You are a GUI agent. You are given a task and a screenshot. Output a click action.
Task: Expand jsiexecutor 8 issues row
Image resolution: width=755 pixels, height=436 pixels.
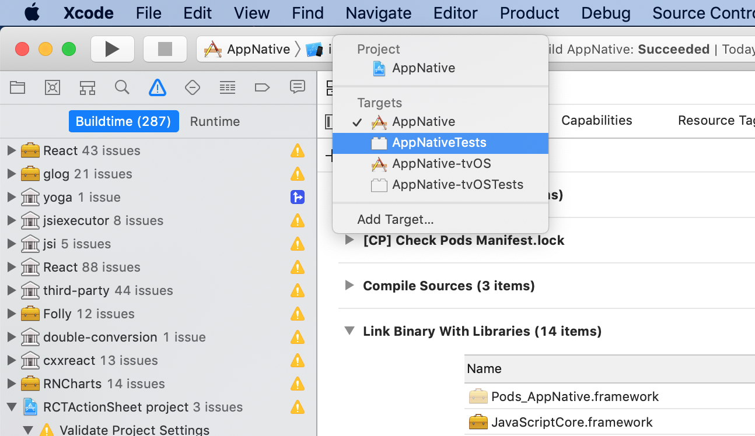point(11,220)
